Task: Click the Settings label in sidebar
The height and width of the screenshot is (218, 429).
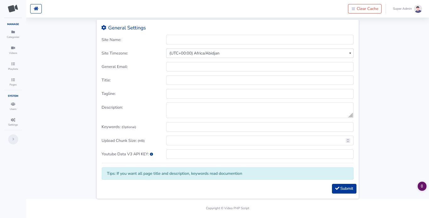Action: (13, 125)
